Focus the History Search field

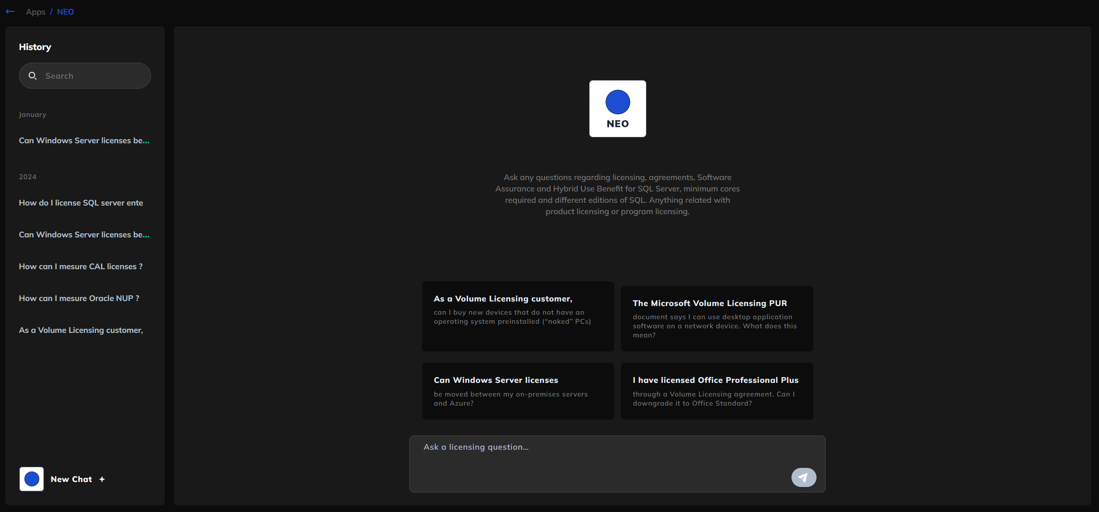(x=85, y=75)
